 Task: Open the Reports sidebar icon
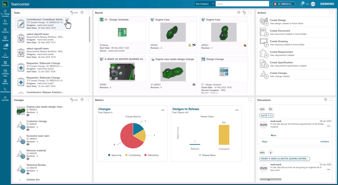click(5, 82)
